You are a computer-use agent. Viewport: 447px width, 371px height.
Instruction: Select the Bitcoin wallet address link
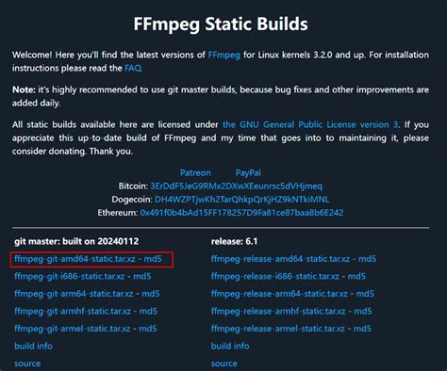click(237, 186)
